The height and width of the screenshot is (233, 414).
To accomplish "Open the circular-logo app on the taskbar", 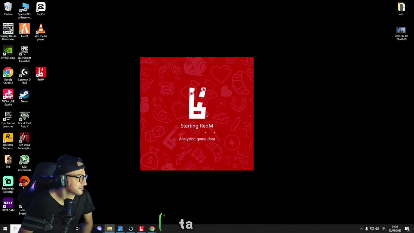I will pyautogui.click(x=131, y=229).
